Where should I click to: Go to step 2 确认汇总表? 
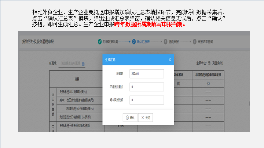click(x=141, y=42)
